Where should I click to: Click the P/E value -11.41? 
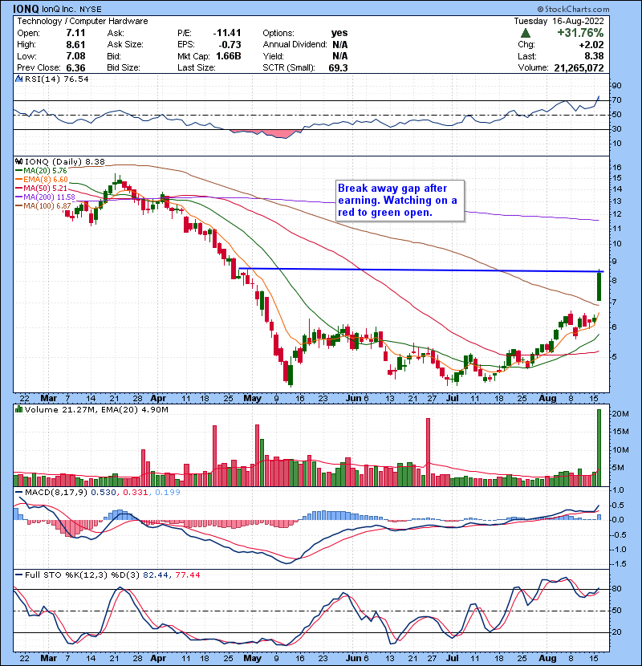tap(227, 33)
